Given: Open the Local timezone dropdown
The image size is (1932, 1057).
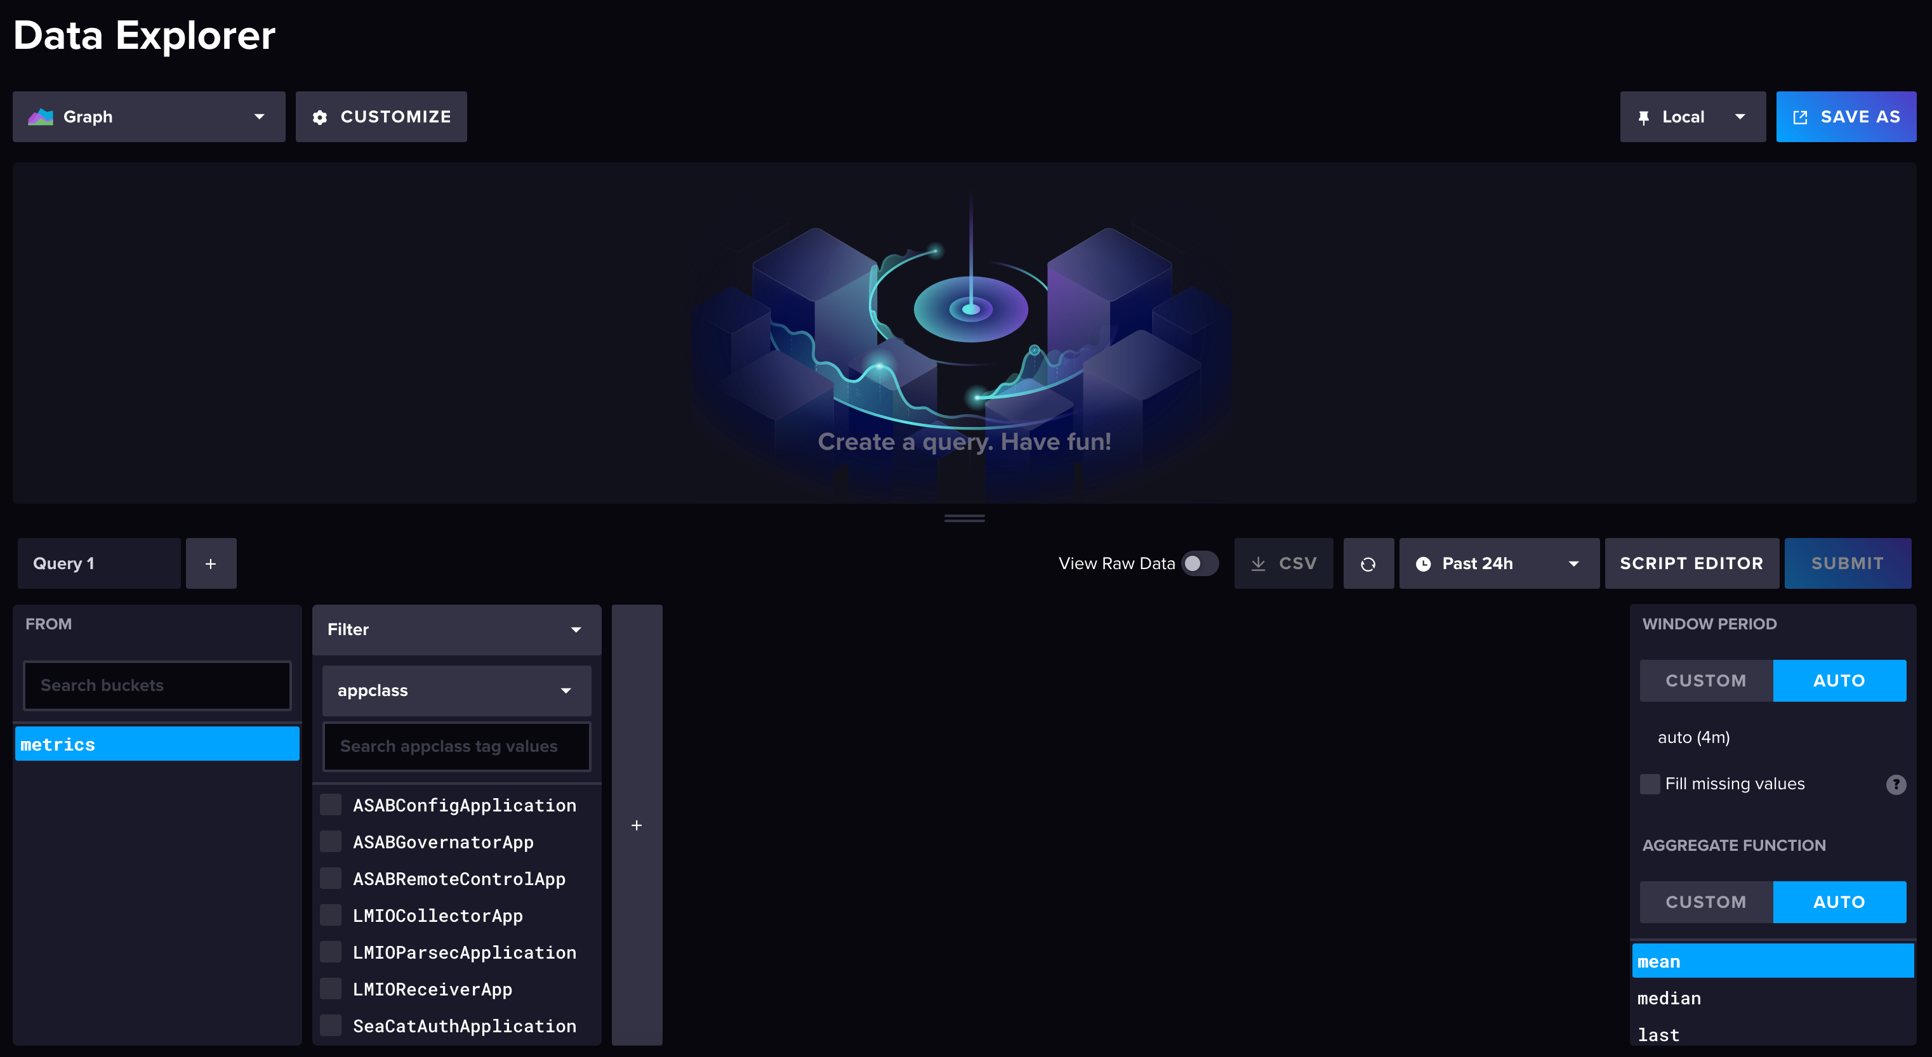Looking at the screenshot, I should [x=1692, y=117].
